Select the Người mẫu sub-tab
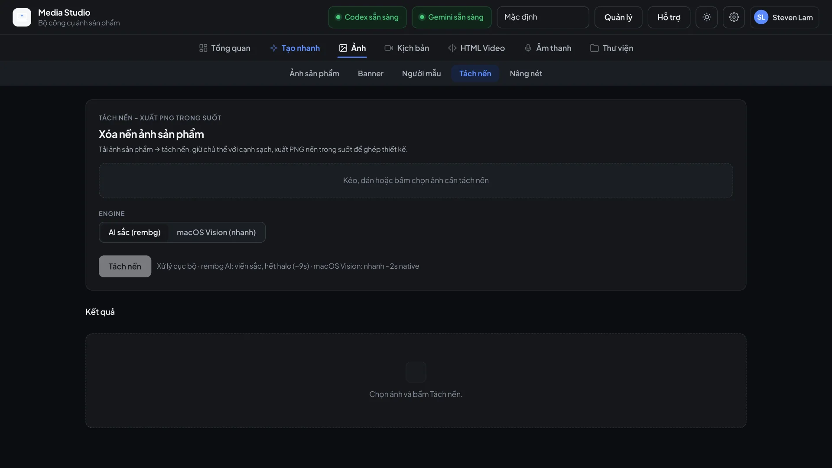The width and height of the screenshot is (832, 468). coord(421,74)
